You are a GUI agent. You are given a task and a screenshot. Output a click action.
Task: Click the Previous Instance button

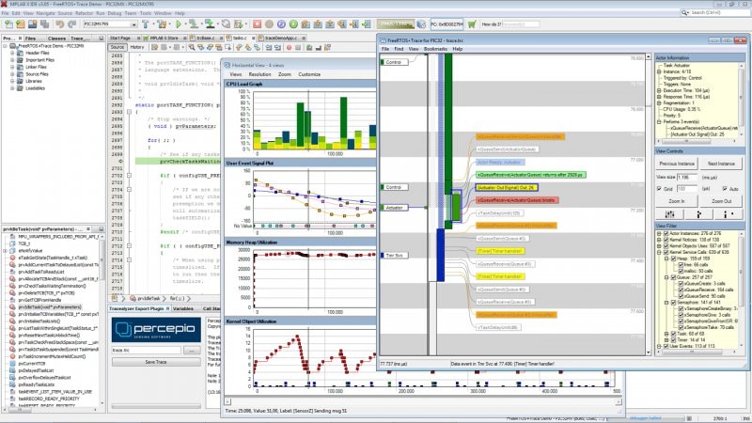click(x=677, y=164)
